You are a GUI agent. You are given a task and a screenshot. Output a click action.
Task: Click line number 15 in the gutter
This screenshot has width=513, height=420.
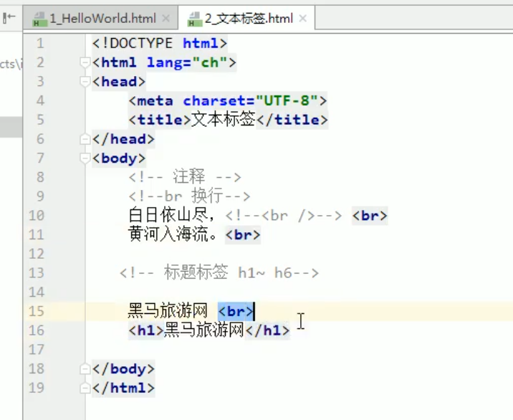(37, 311)
